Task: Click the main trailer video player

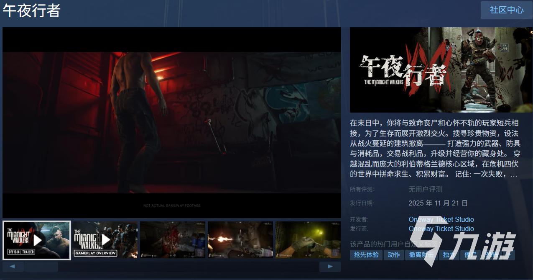Action: click(x=172, y=122)
